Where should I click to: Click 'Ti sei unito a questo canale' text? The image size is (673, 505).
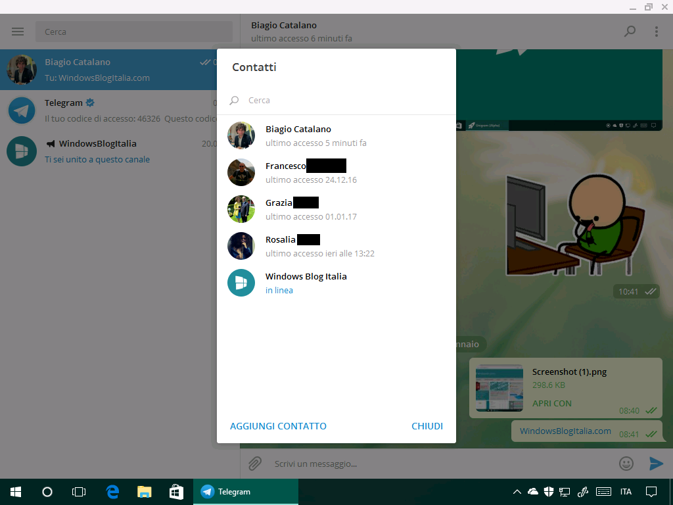[x=97, y=160]
